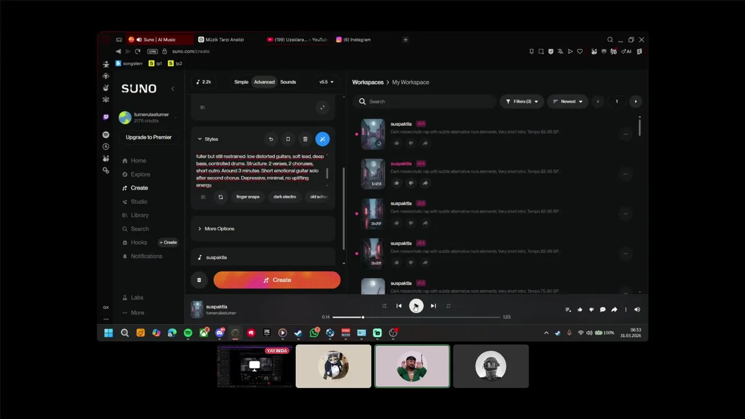Click the magic wand enhance styles button

click(322, 139)
